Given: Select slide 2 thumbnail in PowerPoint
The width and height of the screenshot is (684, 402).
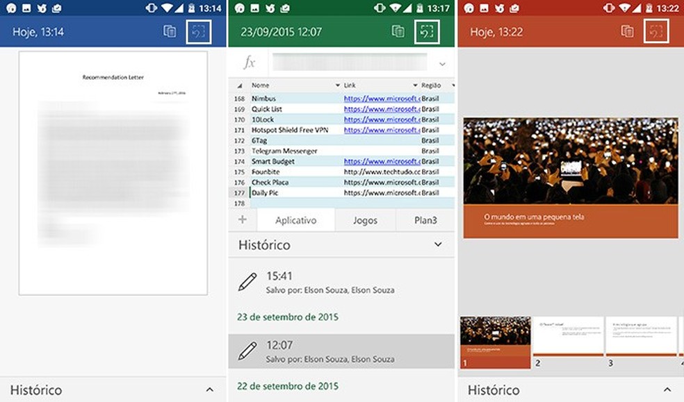Looking at the screenshot, I should pos(569,338).
